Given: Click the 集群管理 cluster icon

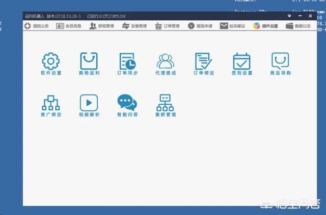Looking at the screenshot, I should 165,103.
